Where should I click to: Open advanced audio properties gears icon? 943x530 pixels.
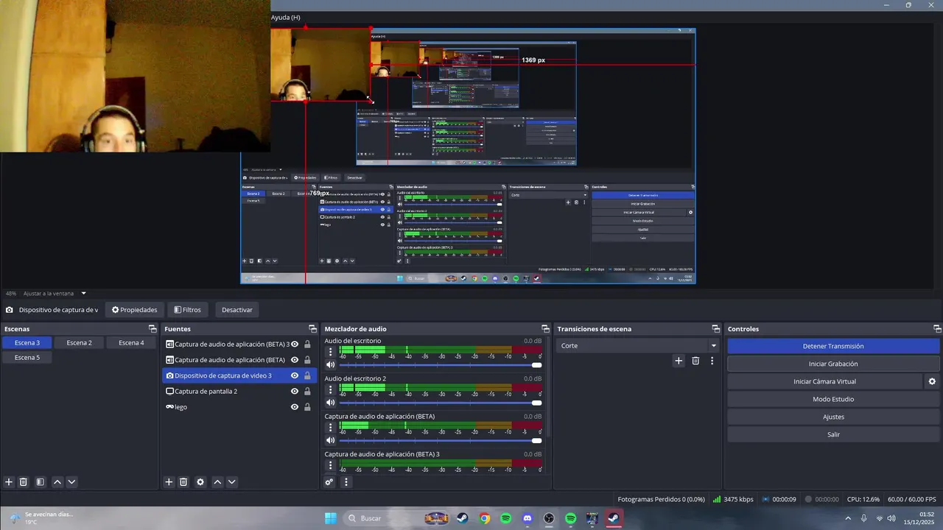[329, 482]
